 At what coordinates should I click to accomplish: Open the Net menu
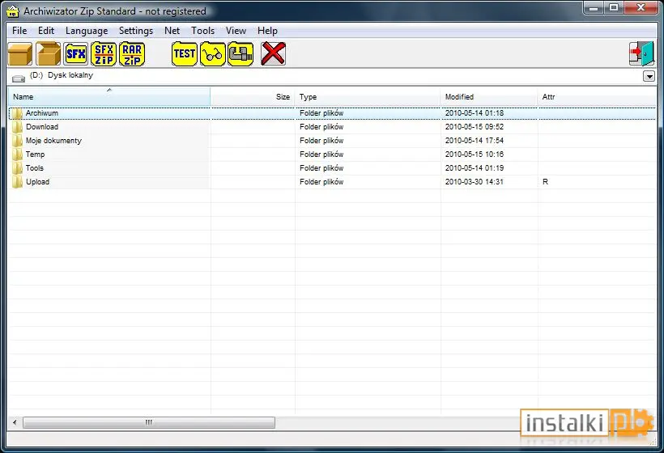click(172, 31)
